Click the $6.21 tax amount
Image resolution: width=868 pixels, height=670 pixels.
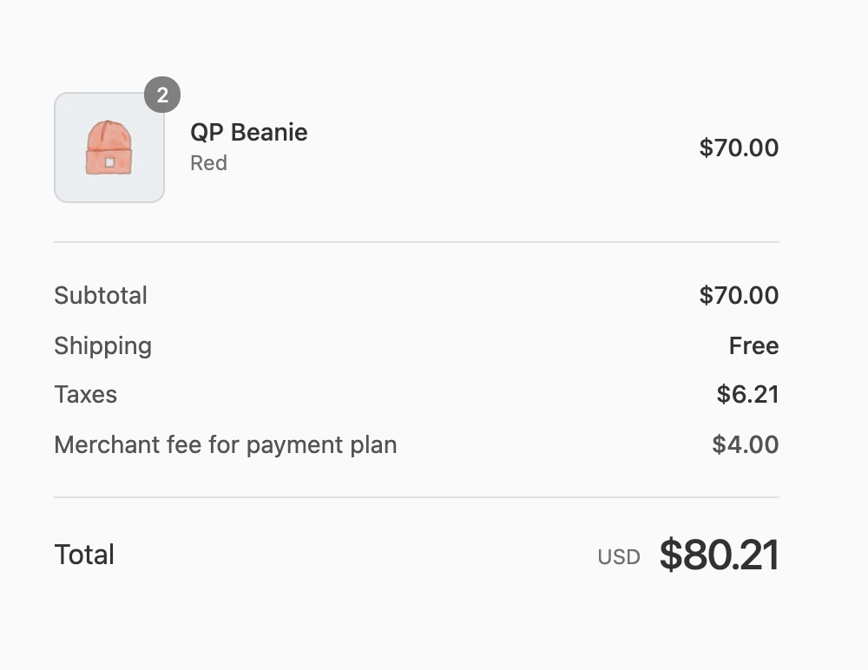click(747, 395)
